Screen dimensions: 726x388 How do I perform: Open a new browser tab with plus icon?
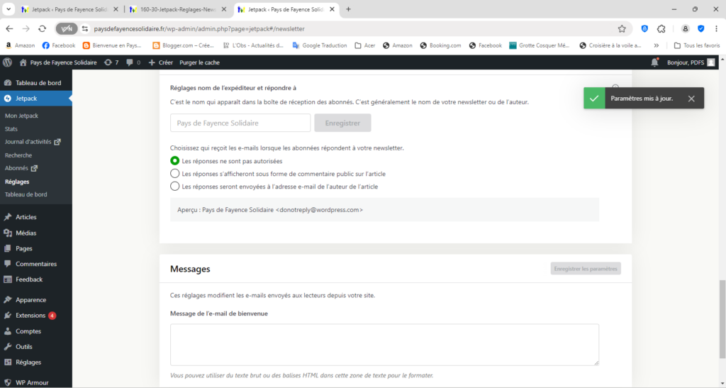(348, 9)
